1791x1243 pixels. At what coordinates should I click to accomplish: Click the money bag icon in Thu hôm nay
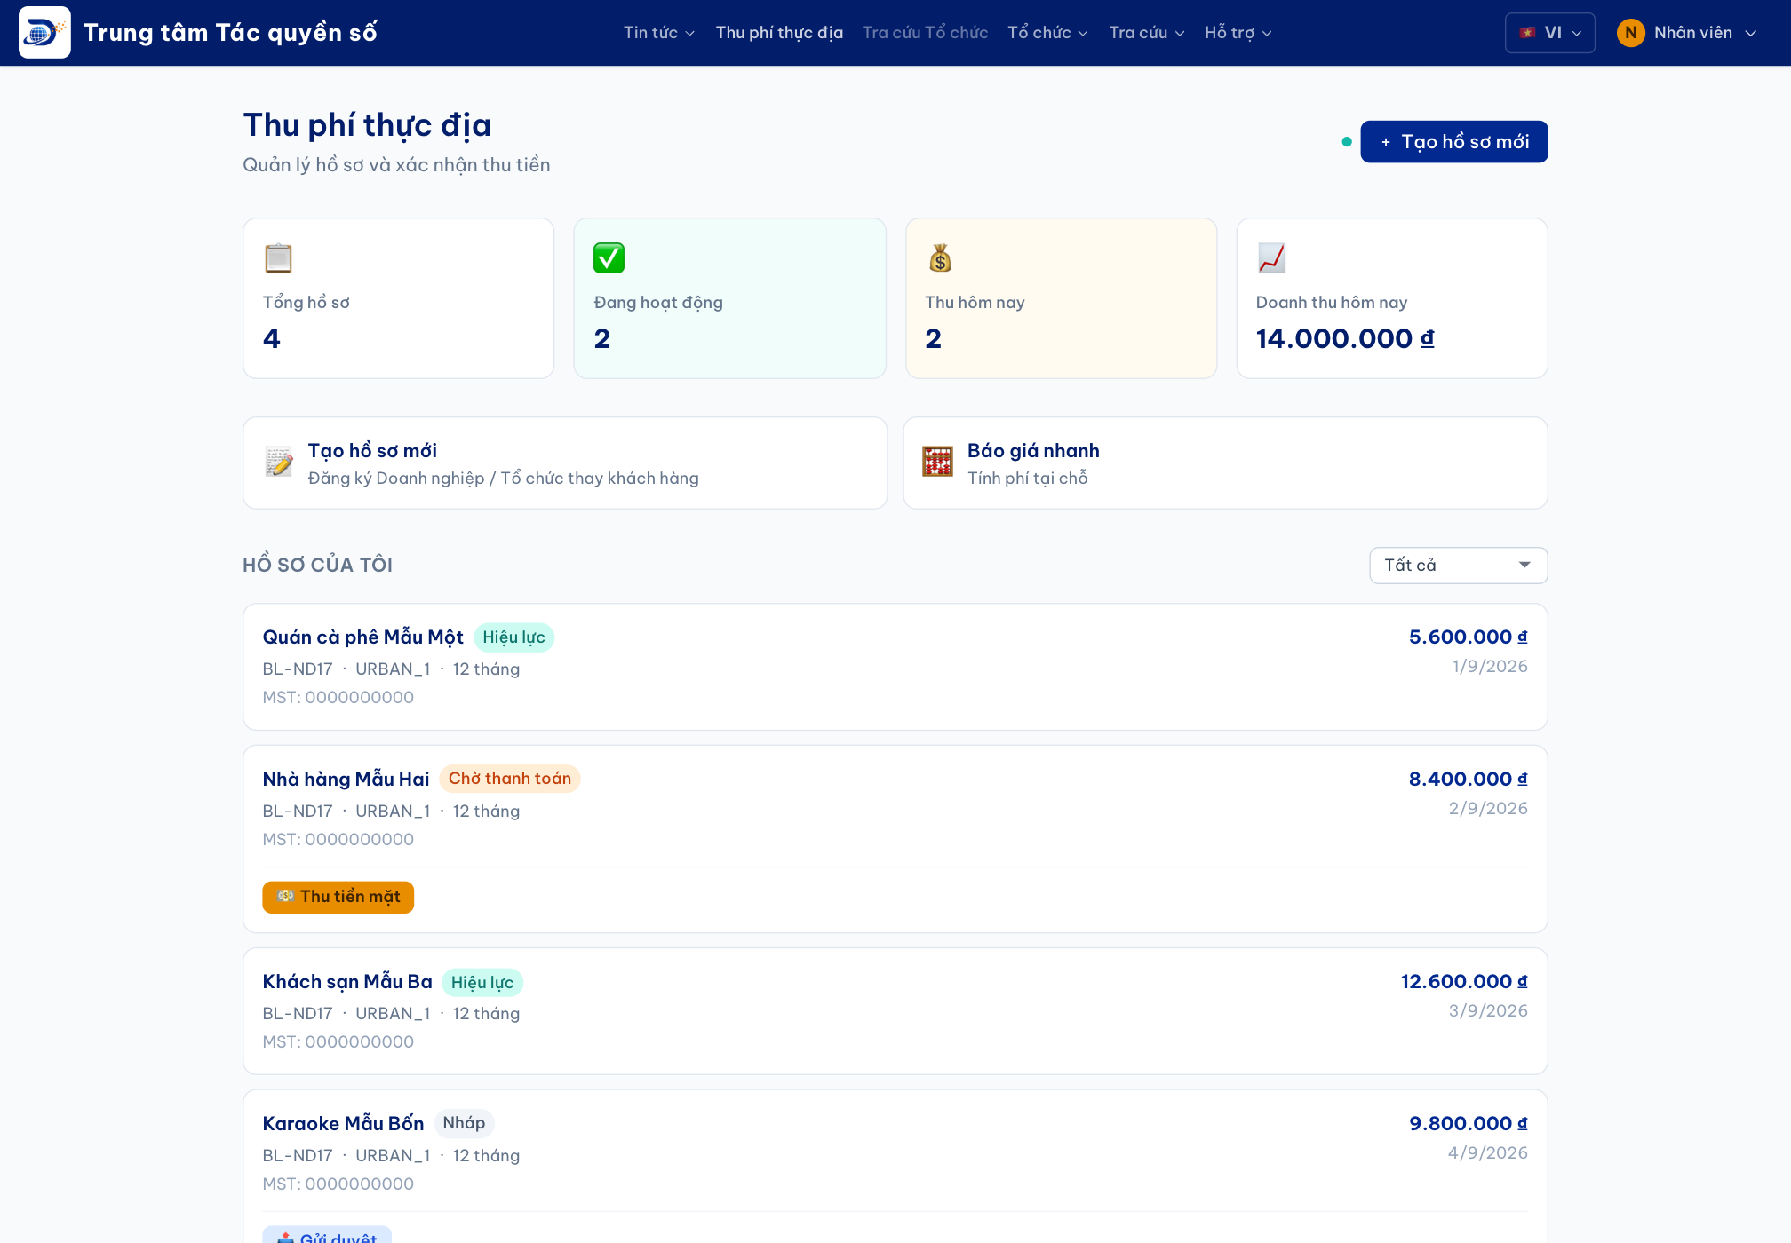click(x=940, y=258)
